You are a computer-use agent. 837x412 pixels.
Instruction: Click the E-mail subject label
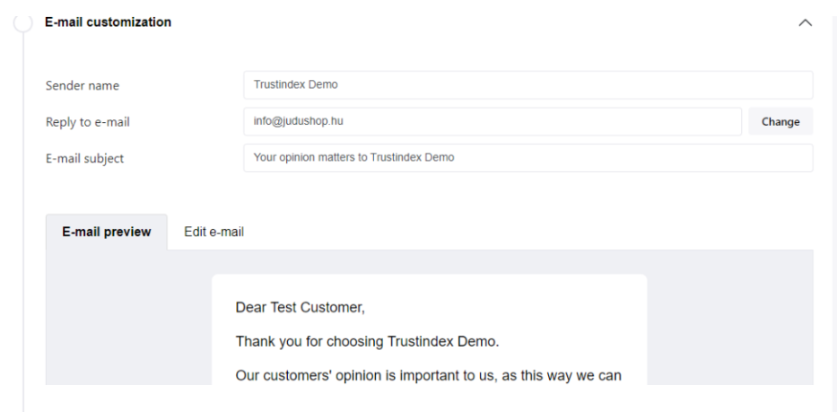84,159
